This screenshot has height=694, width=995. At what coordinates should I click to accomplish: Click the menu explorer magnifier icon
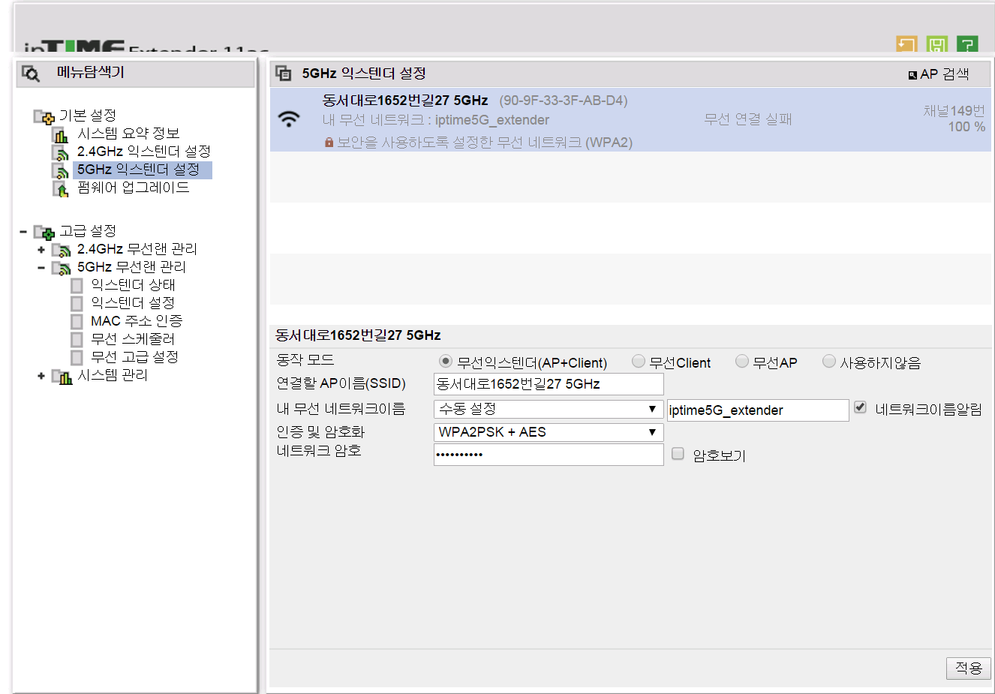[x=31, y=74]
